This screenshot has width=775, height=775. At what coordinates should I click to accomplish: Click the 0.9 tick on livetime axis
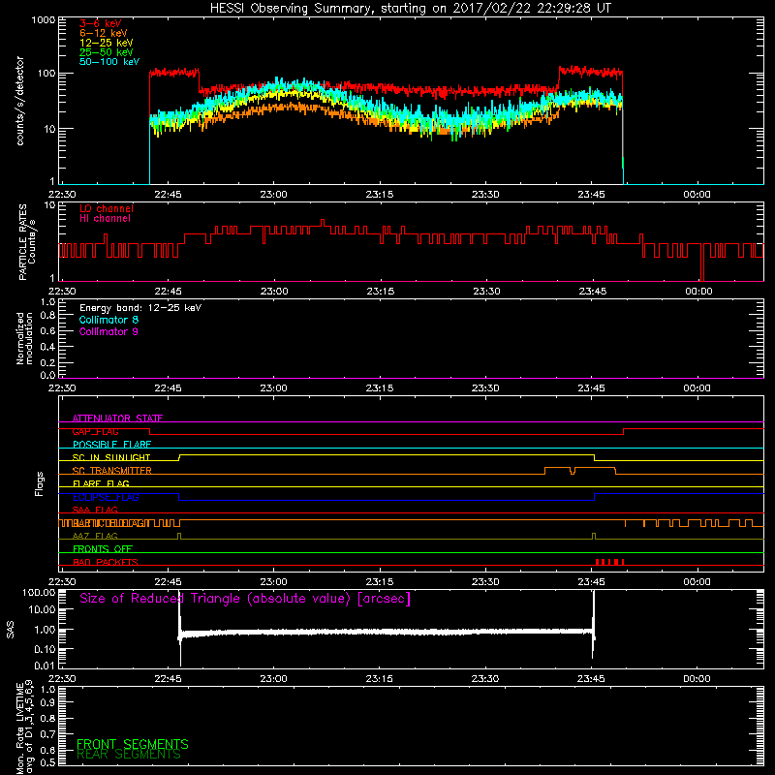[x=47, y=702]
